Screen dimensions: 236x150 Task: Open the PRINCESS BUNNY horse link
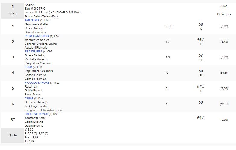[37, 36]
